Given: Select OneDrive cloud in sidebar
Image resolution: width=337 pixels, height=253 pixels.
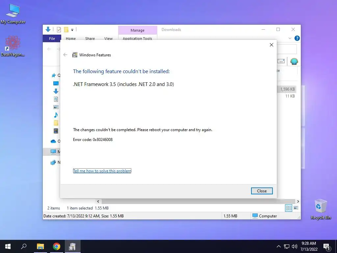Looking at the screenshot, I should coord(53,141).
